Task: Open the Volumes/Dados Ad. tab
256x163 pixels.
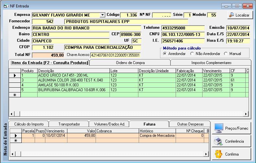Action: (x=110, y=124)
